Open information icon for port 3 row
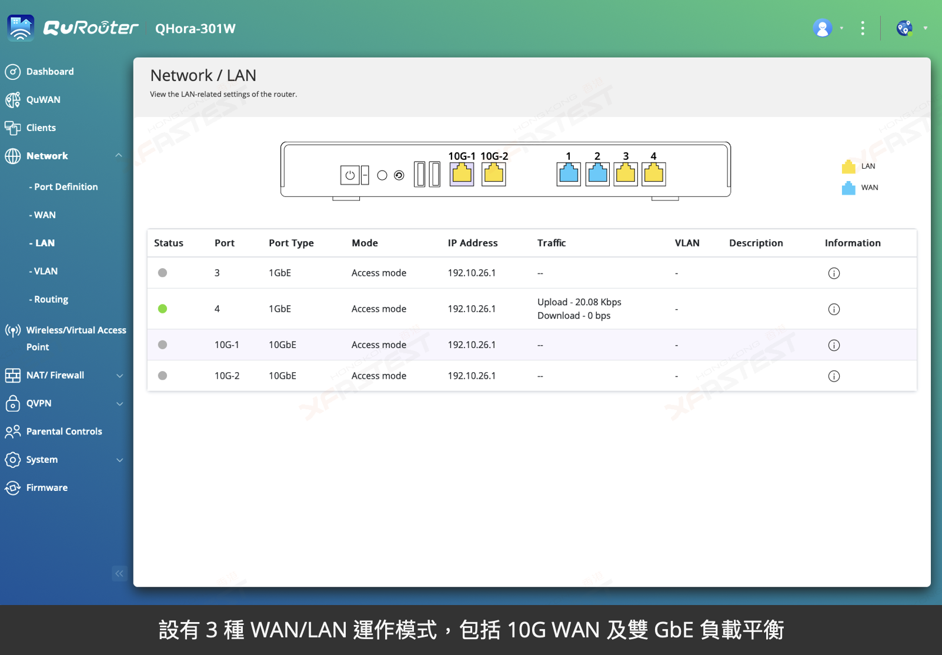The height and width of the screenshot is (655, 942). (834, 273)
